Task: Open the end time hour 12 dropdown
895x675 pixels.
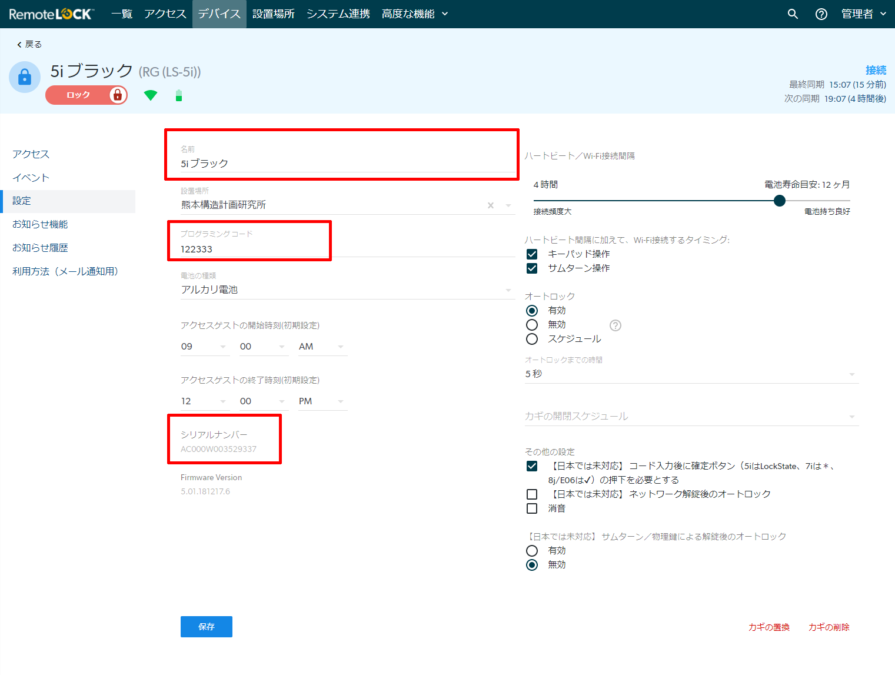Action: point(205,401)
